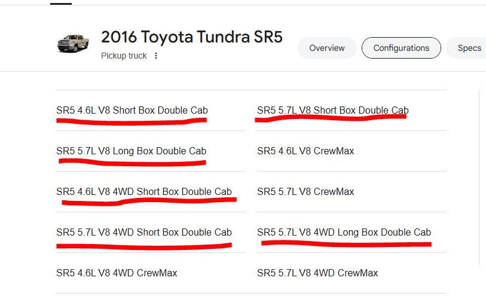The width and height of the screenshot is (486, 305).
Task: Choose SR5 4.6L V8 CrewMax configuration
Action: coord(305,151)
